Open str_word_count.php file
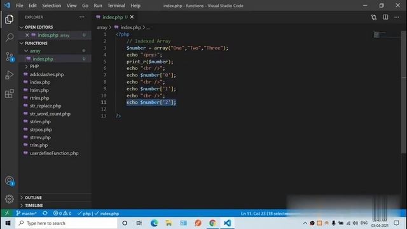This screenshot has width=407, height=229. coord(50,114)
